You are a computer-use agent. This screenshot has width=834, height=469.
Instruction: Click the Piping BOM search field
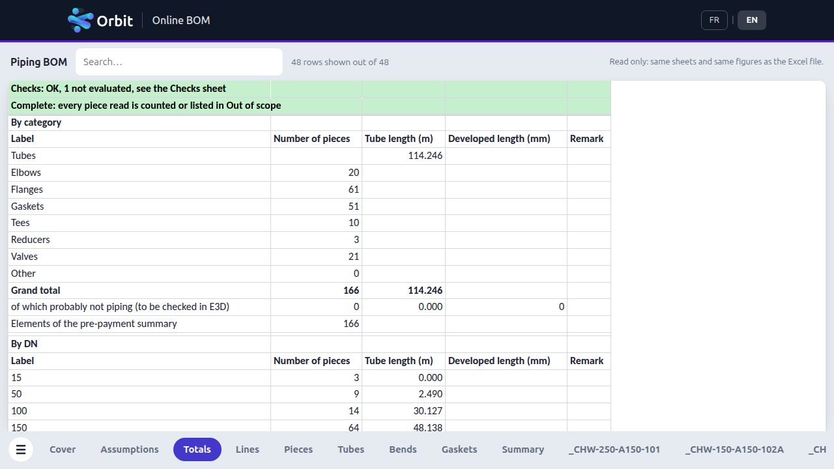click(x=179, y=62)
